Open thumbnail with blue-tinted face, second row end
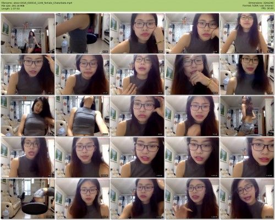The height and width of the screenshot is (220, 275). (247, 75)
